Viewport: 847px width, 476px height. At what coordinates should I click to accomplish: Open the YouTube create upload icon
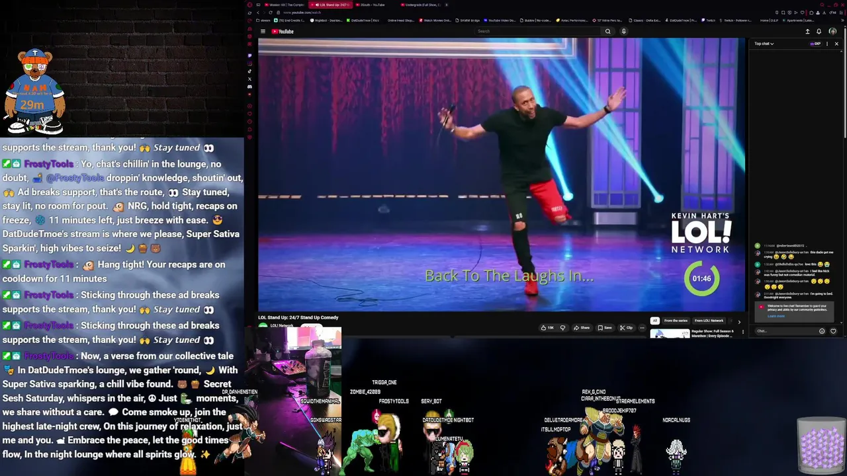[807, 31]
